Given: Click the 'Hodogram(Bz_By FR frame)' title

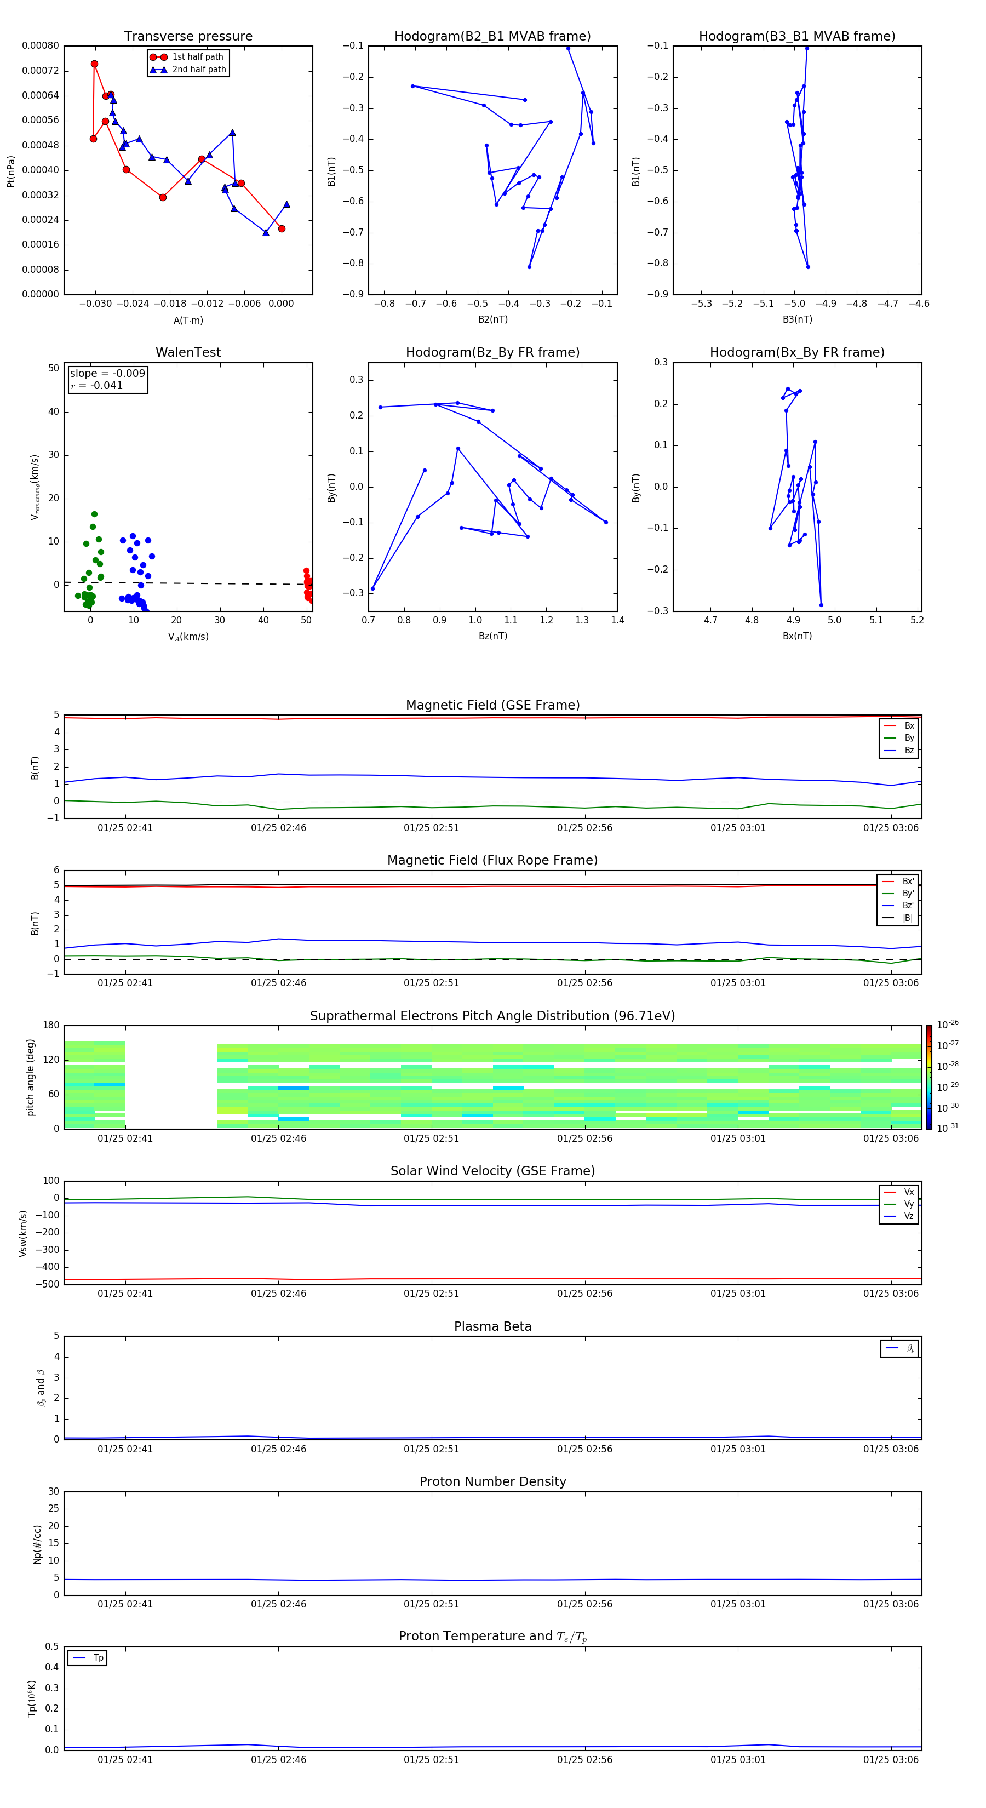Looking at the screenshot, I should [x=492, y=352].
